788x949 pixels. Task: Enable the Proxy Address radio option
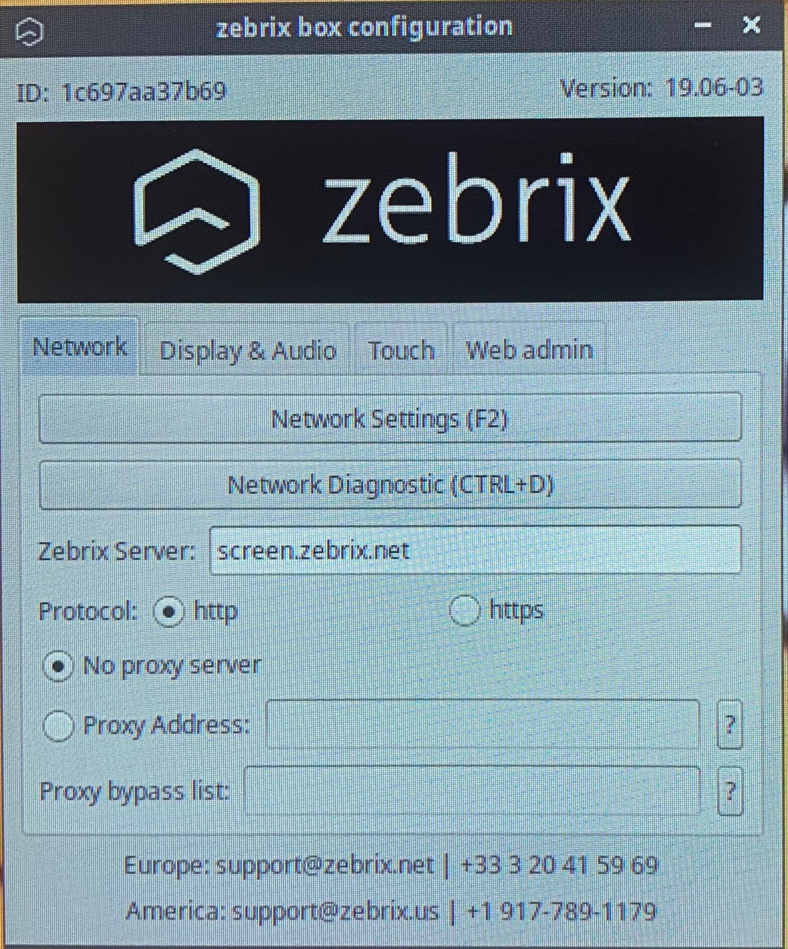[x=58, y=725]
